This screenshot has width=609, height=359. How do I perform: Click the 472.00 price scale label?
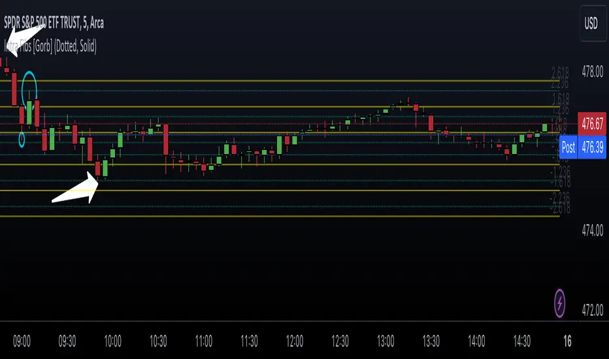593,310
